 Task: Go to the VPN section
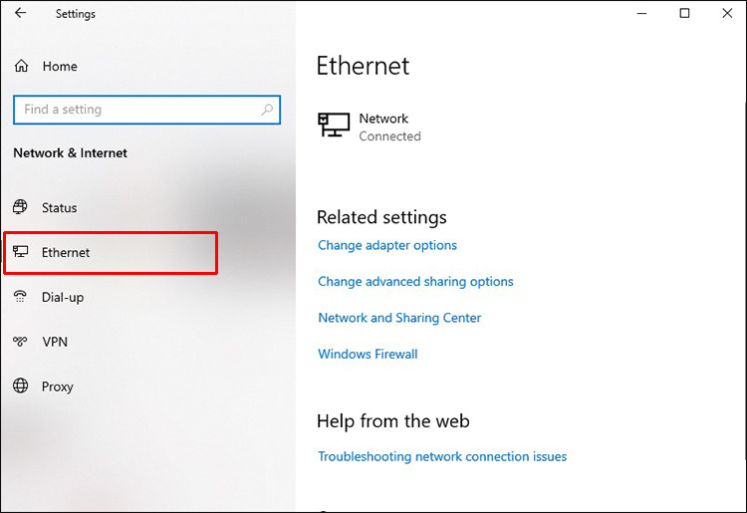55,342
